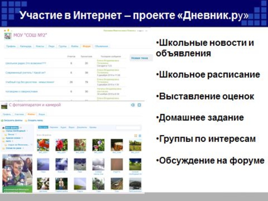Click the folder icon of Сплав по реке

(3, 148)
